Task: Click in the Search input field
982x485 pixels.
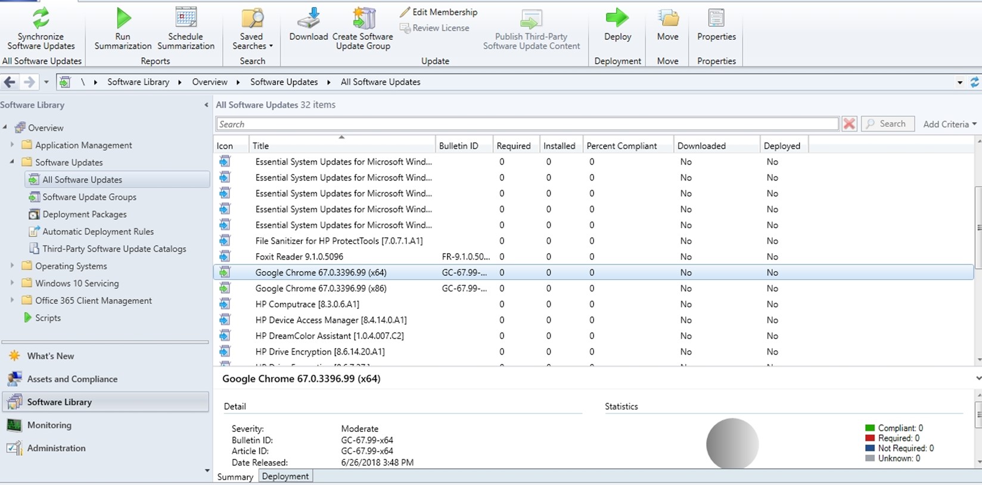Action: click(527, 124)
